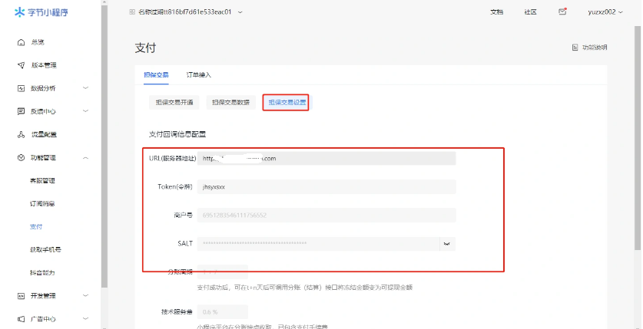This screenshot has width=643, height=329.
Task: Select the 担保交易开通 sub-tab
Action: 174,102
